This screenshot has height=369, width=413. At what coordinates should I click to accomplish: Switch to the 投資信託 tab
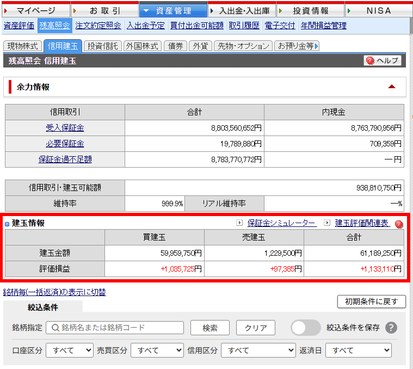[x=103, y=46]
